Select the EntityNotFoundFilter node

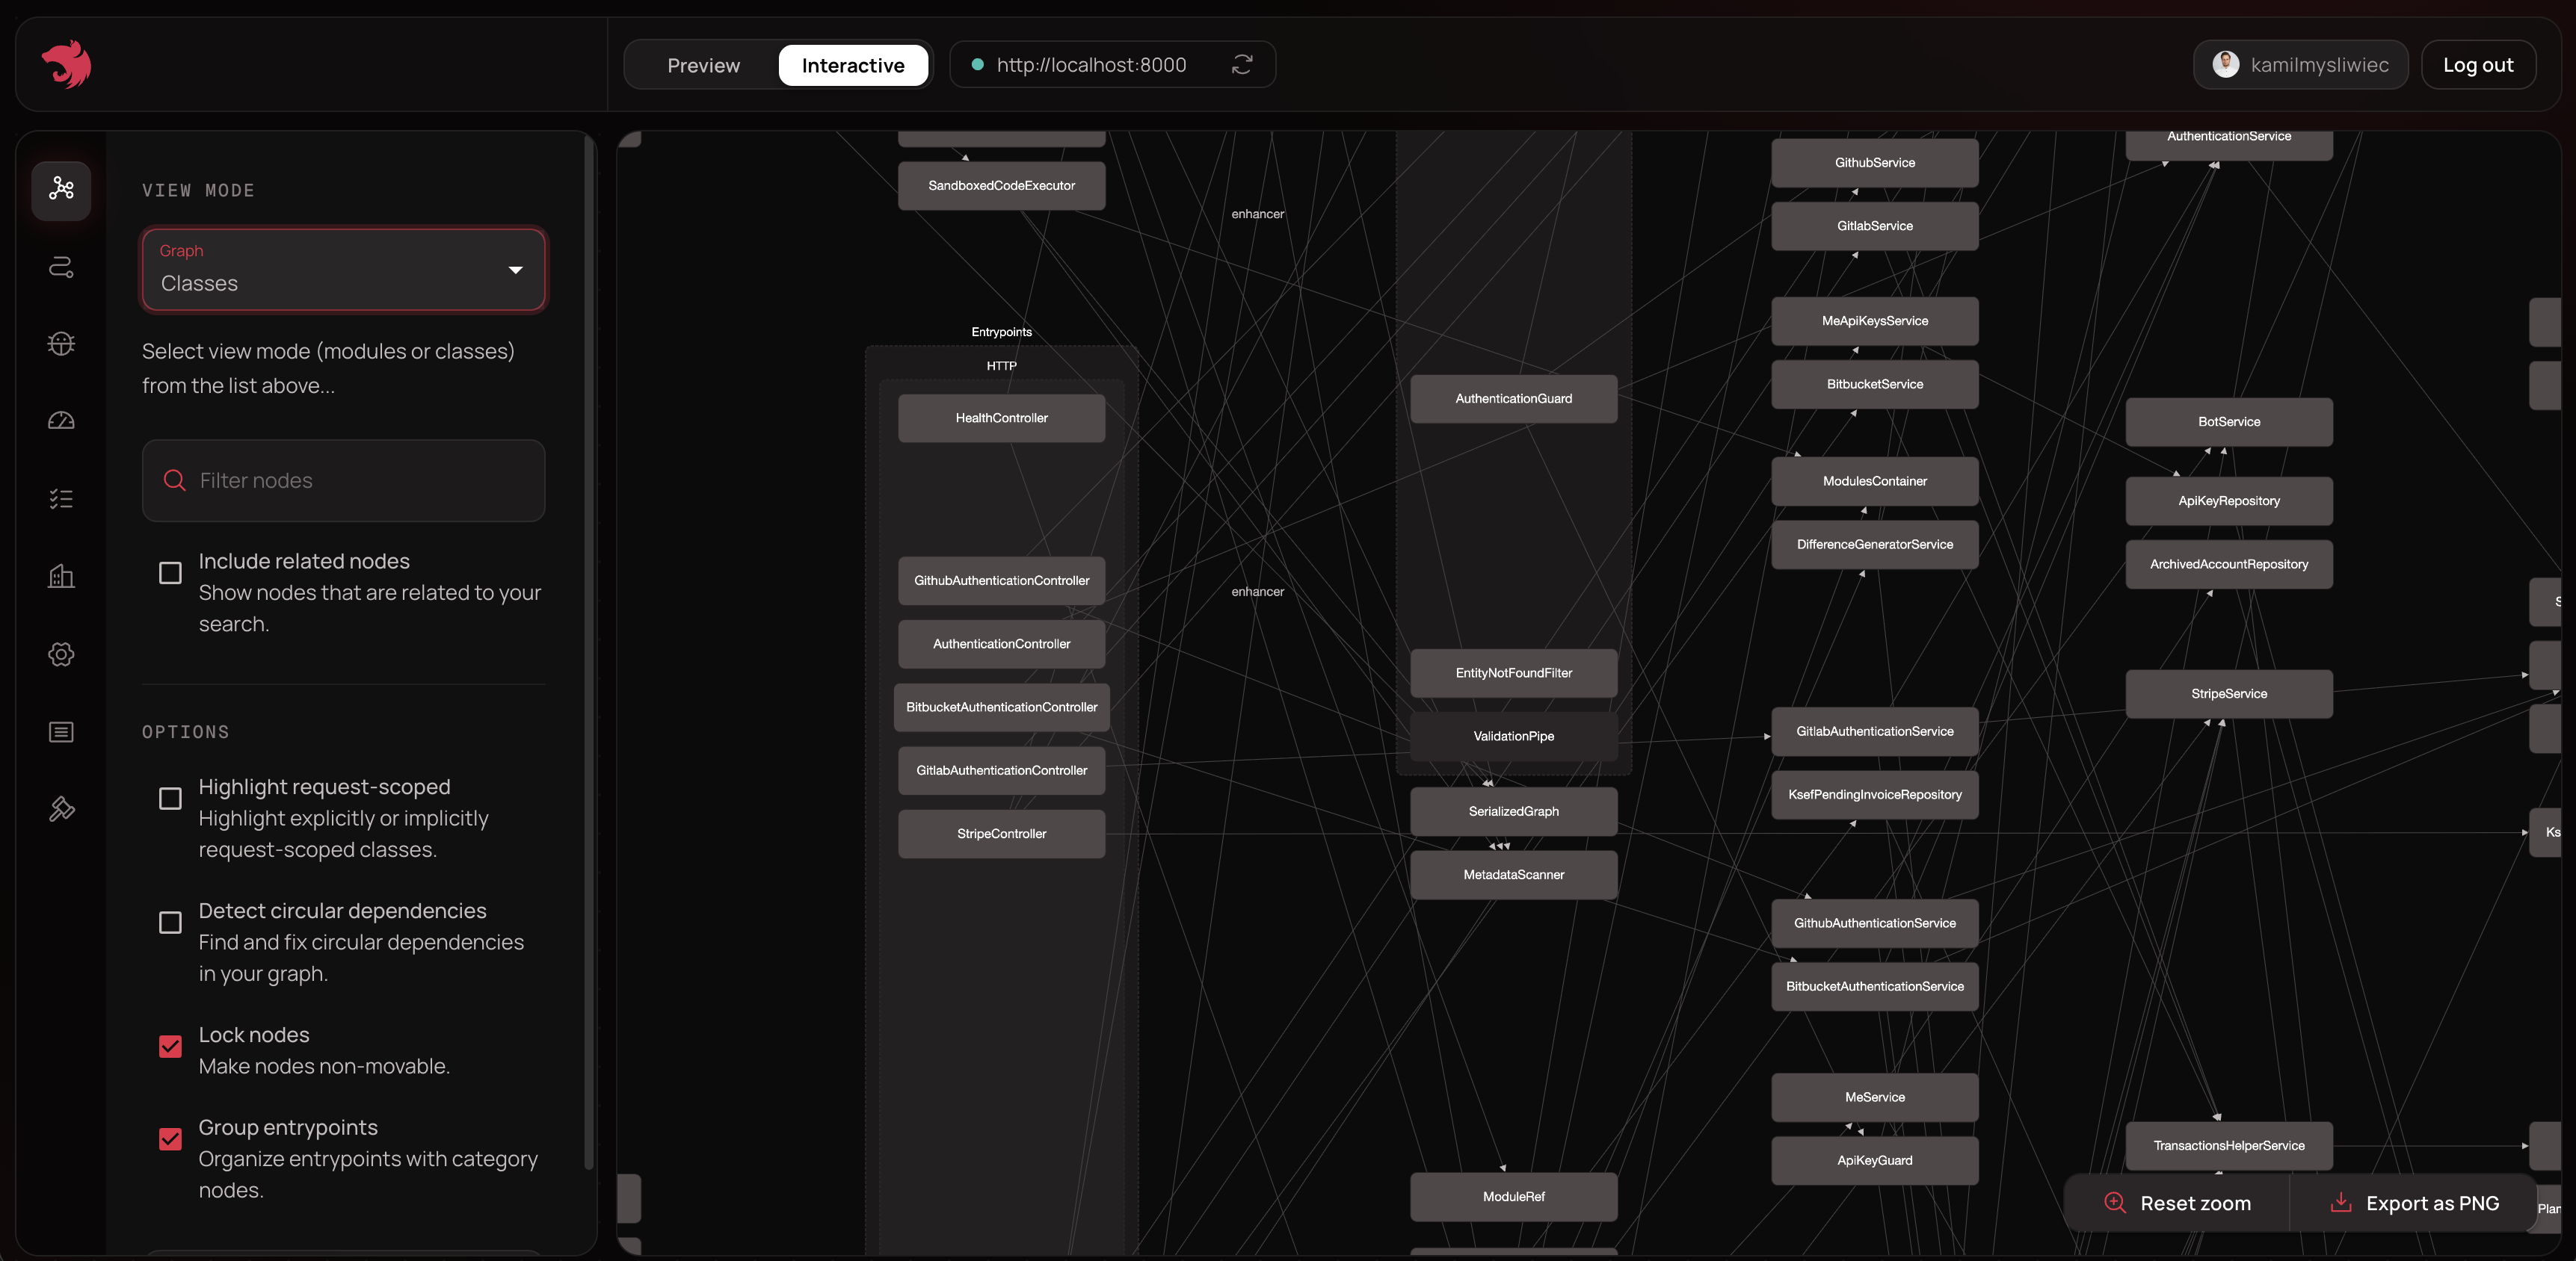1514,674
